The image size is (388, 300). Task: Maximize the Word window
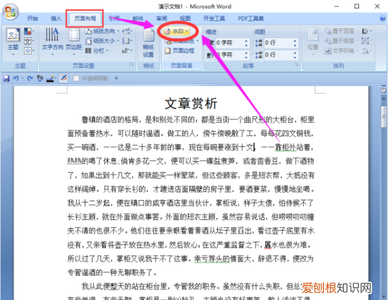[356, 6]
